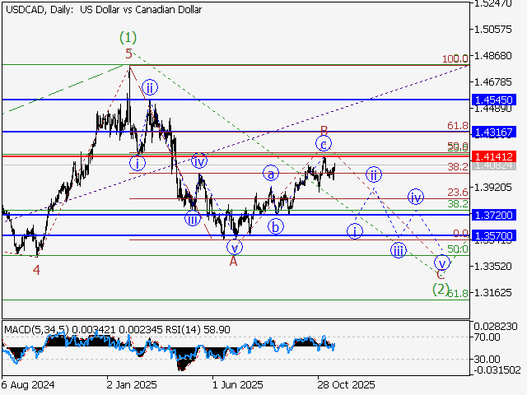Select the blue 1.35700 price level tag
The height and width of the screenshot is (395, 527).
494,236
